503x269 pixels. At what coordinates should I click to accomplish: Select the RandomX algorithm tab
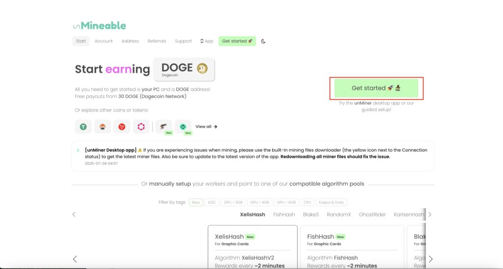click(x=339, y=215)
